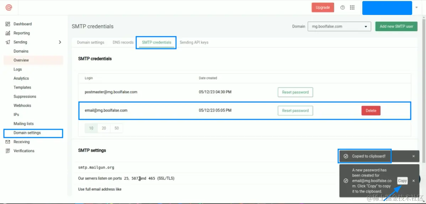Open Reporting in sidebar
This screenshot has height=204, width=426.
click(x=22, y=33)
